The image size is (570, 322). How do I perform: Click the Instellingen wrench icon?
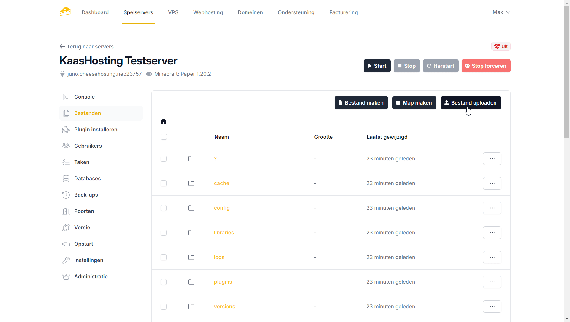click(x=66, y=260)
